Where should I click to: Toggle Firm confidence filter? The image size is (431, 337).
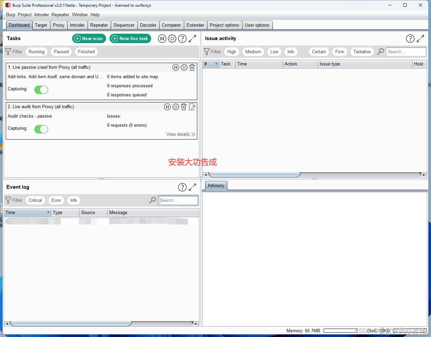coord(340,52)
